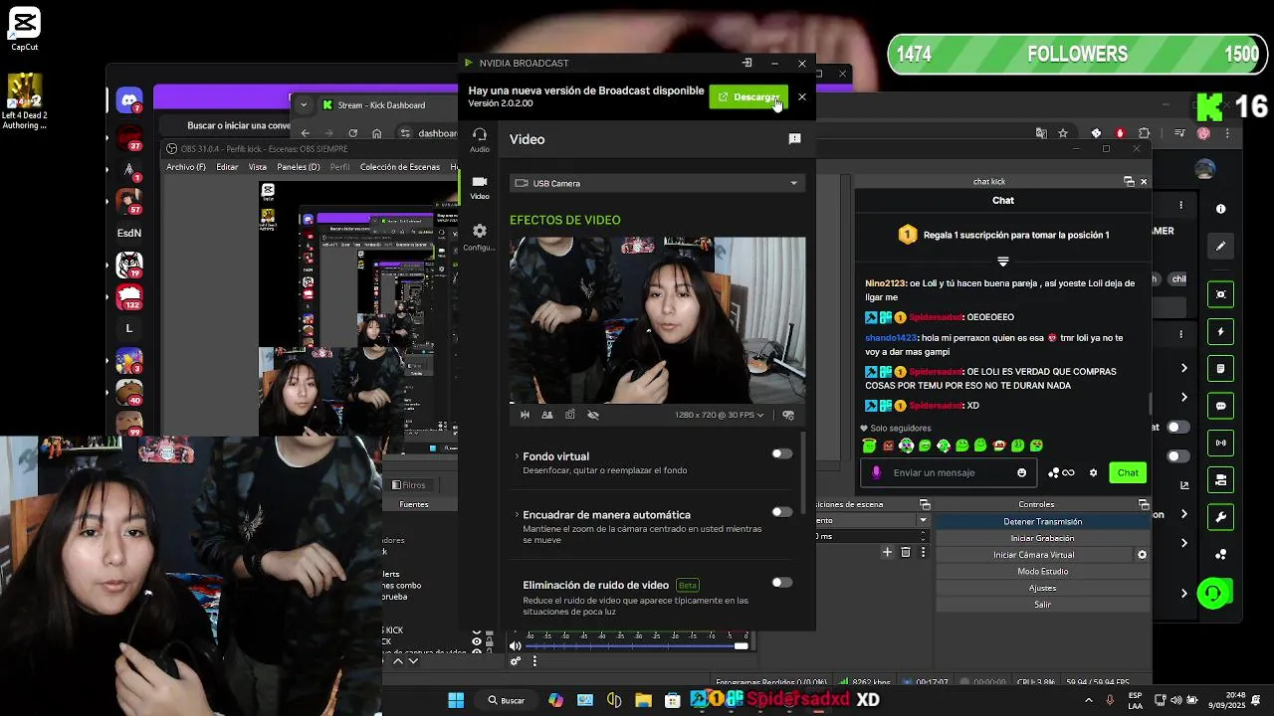This screenshot has height=716, width=1274.
Task: Open Archivo menu in OBS
Action: [x=186, y=167]
